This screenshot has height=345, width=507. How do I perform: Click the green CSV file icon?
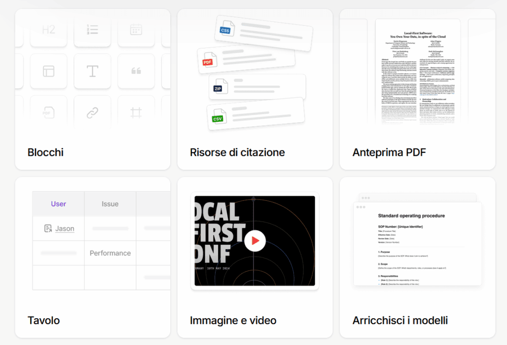point(218,117)
